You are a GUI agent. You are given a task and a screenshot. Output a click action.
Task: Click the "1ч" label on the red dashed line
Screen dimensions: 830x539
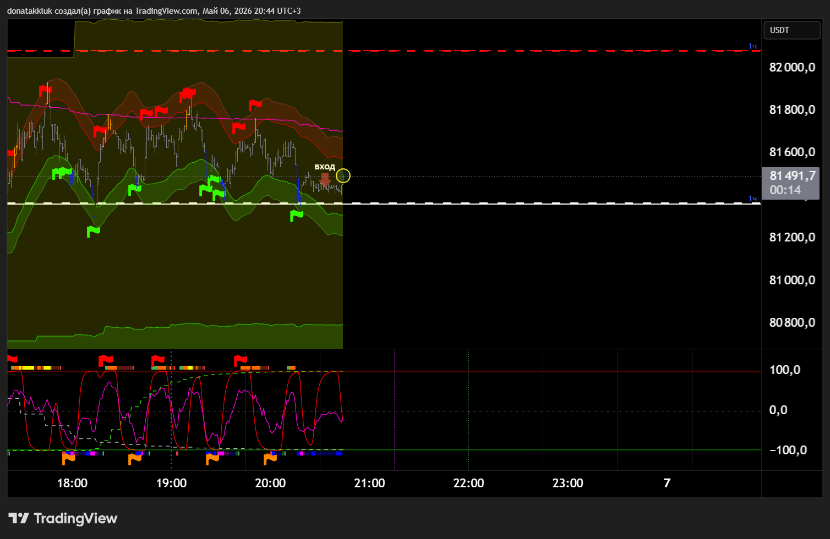[x=752, y=46]
